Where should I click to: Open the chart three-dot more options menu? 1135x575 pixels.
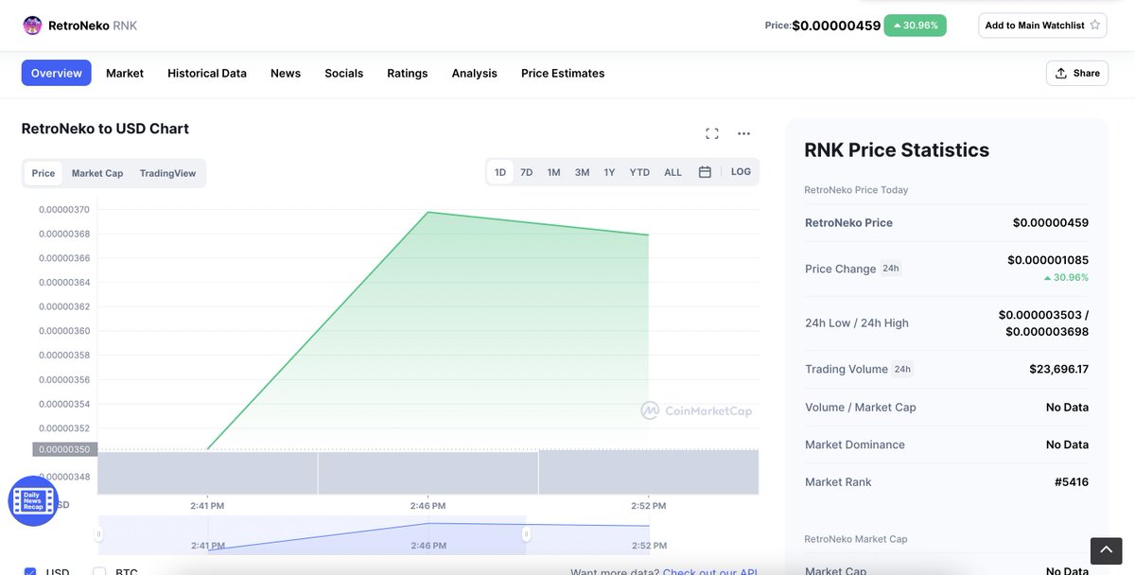click(x=743, y=133)
